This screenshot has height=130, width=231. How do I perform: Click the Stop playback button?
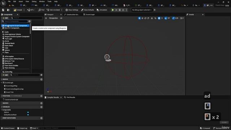[120, 10]
